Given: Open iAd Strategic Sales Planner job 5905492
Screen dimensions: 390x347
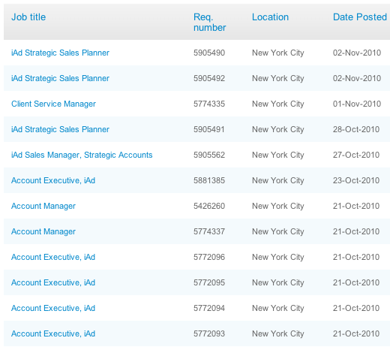Looking at the screenshot, I should [60, 78].
